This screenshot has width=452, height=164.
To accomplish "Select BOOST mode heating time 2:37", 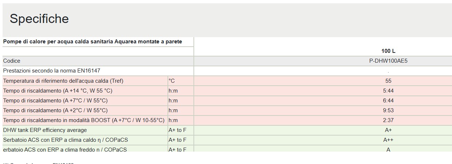I will [388, 120].
